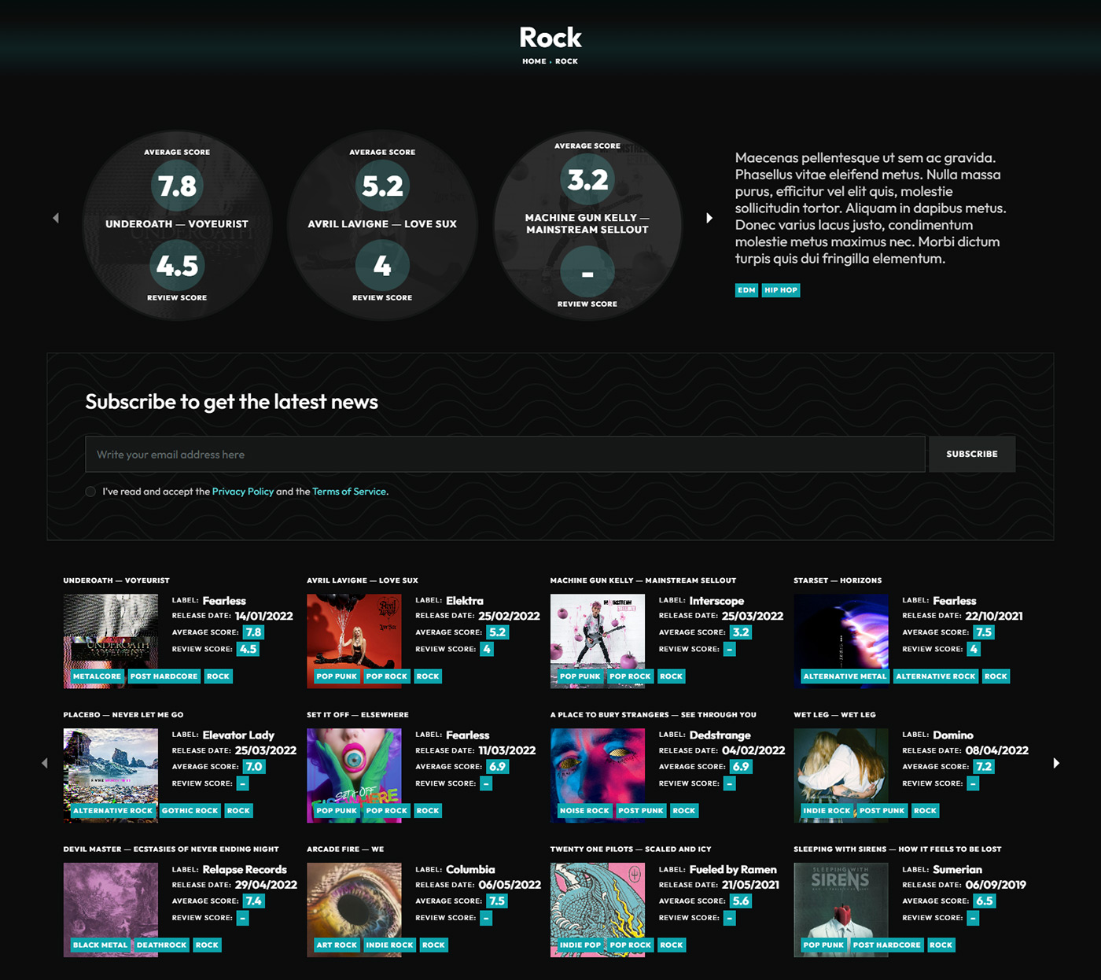The image size is (1101, 980).
Task: Go to Home in breadcrumb
Action: click(534, 61)
